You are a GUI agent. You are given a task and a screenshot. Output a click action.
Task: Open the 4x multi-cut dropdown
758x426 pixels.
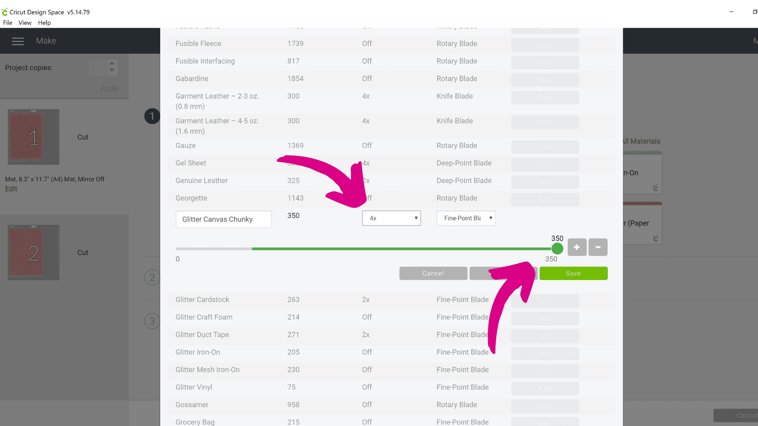(x=391, y=218)
